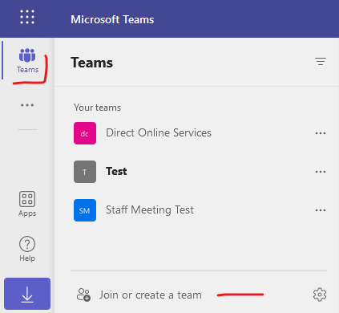Click Join or create a team
The width and height of the screenshot is (339, 313).
[x=151, y=295]
